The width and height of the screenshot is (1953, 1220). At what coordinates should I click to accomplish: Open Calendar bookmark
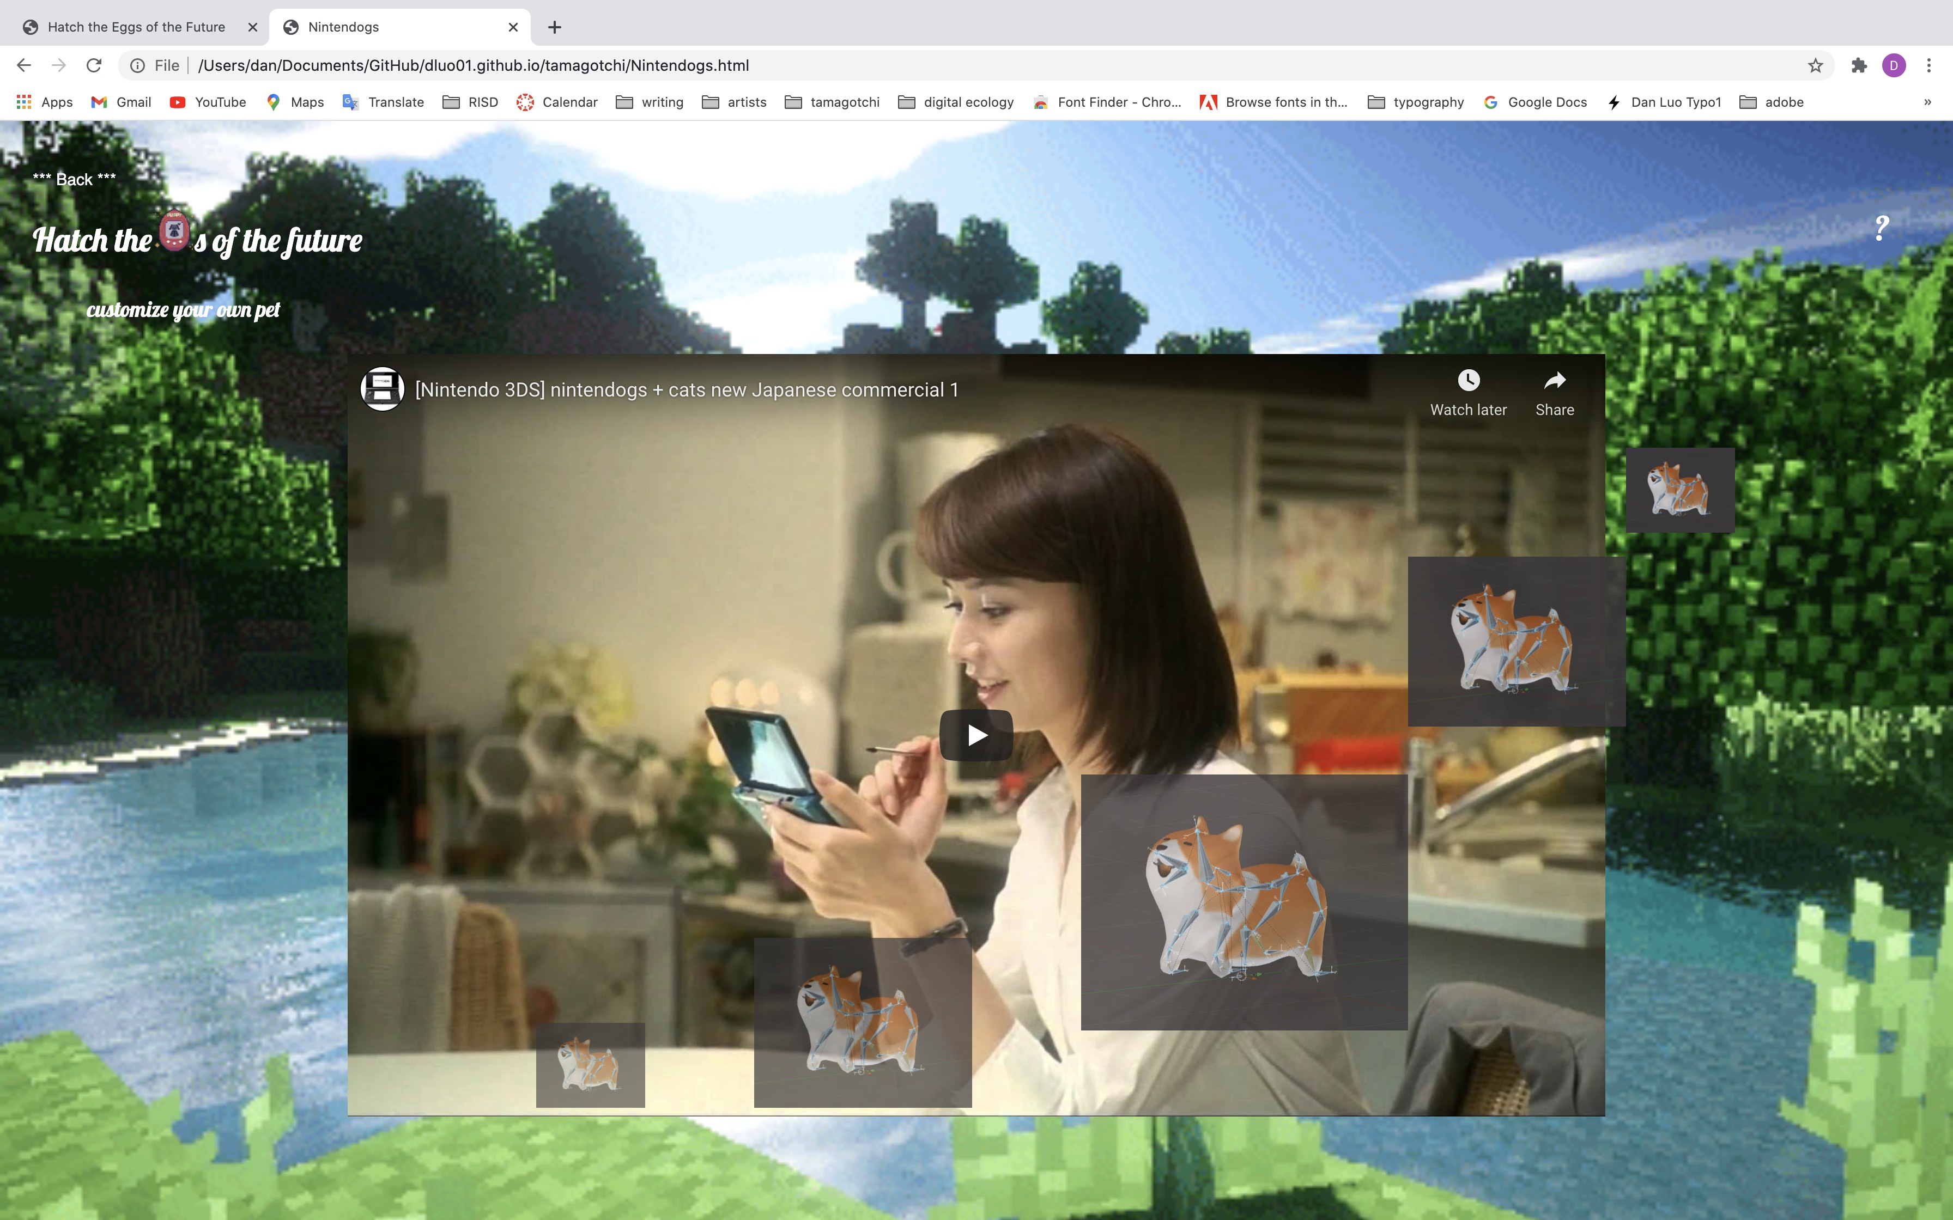[x=557, y=102]
